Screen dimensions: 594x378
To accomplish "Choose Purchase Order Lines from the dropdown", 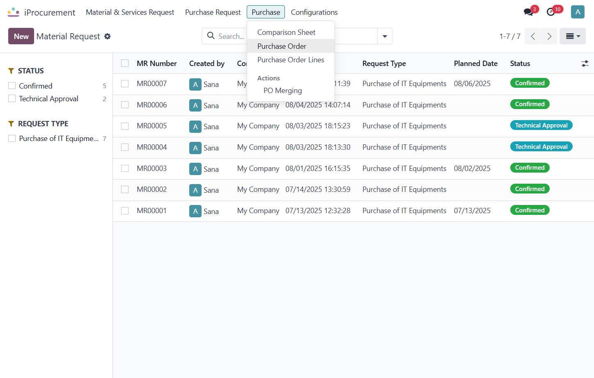I will 291,60.
